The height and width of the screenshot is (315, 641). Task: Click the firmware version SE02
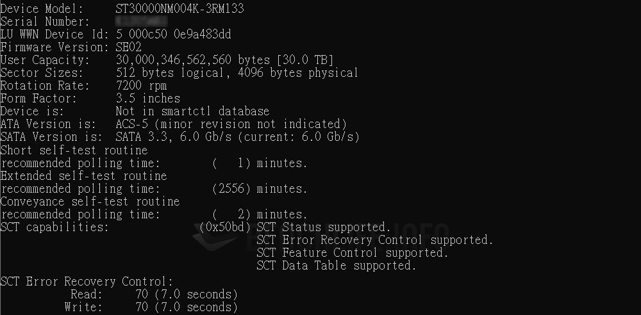pyautogui.click(x=128, y=47)
